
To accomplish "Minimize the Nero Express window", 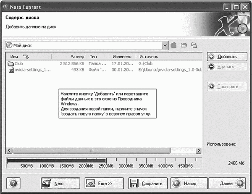I will 227,7.
